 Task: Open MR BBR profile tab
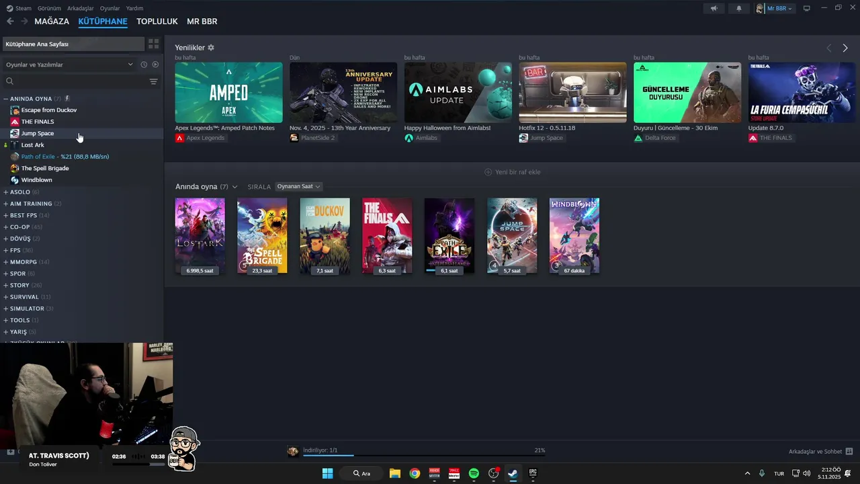[202, 22]
